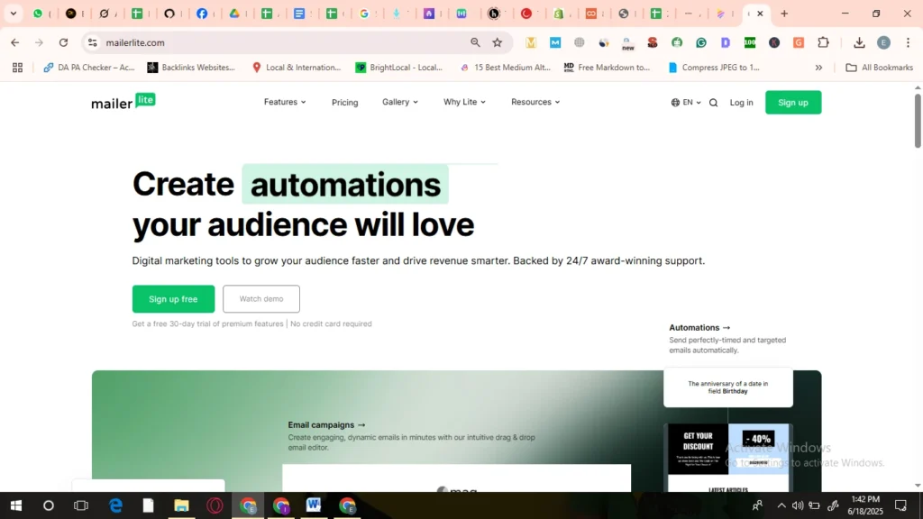Go back to the previous page

coord(14,42)
